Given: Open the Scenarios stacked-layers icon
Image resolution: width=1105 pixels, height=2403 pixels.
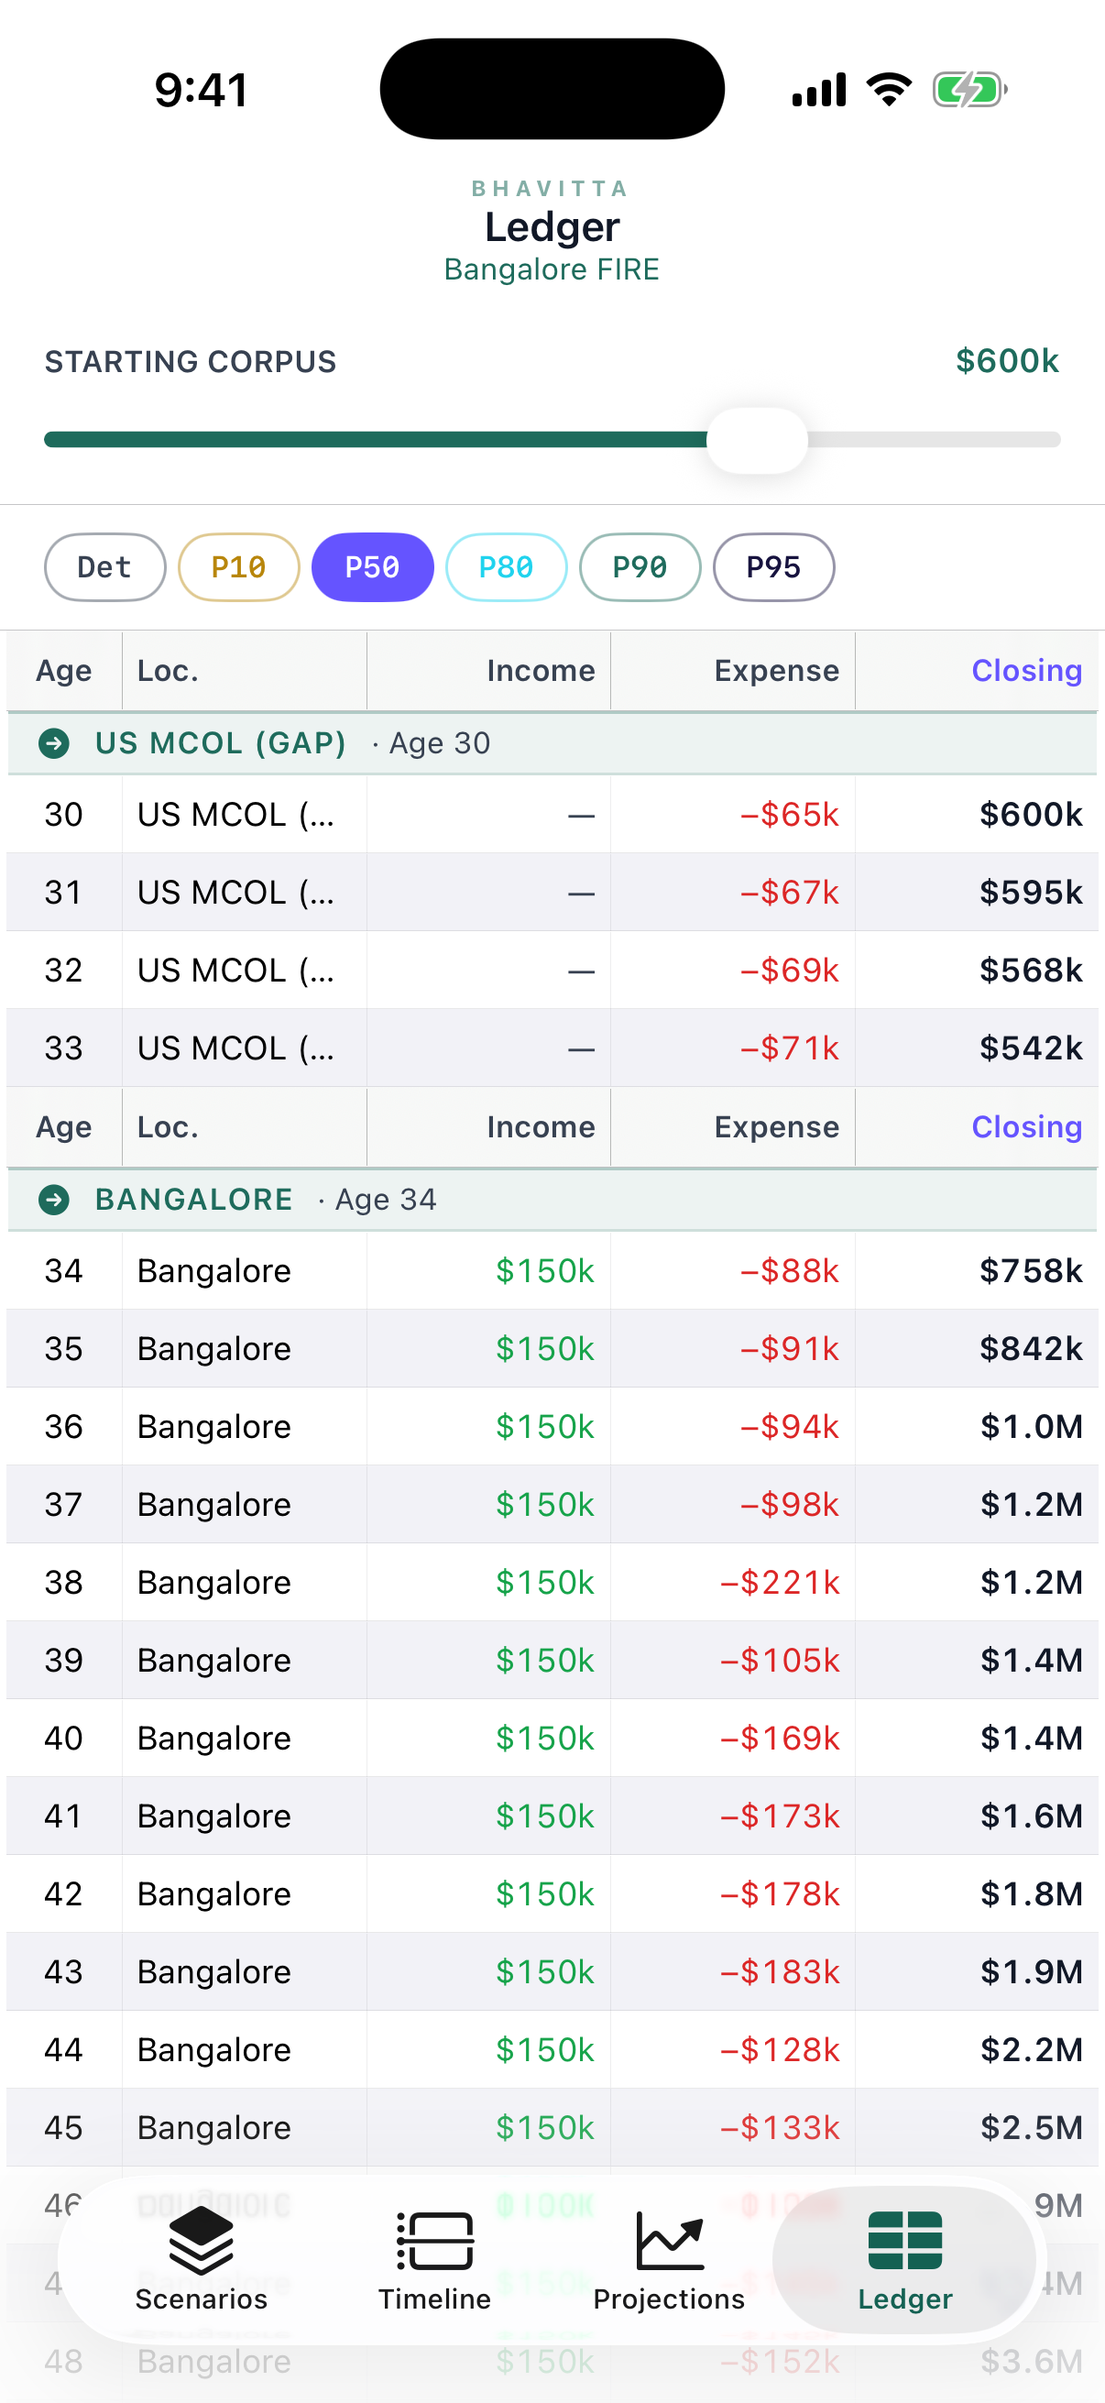Looking at the screenshot, I should [202, 2239].
